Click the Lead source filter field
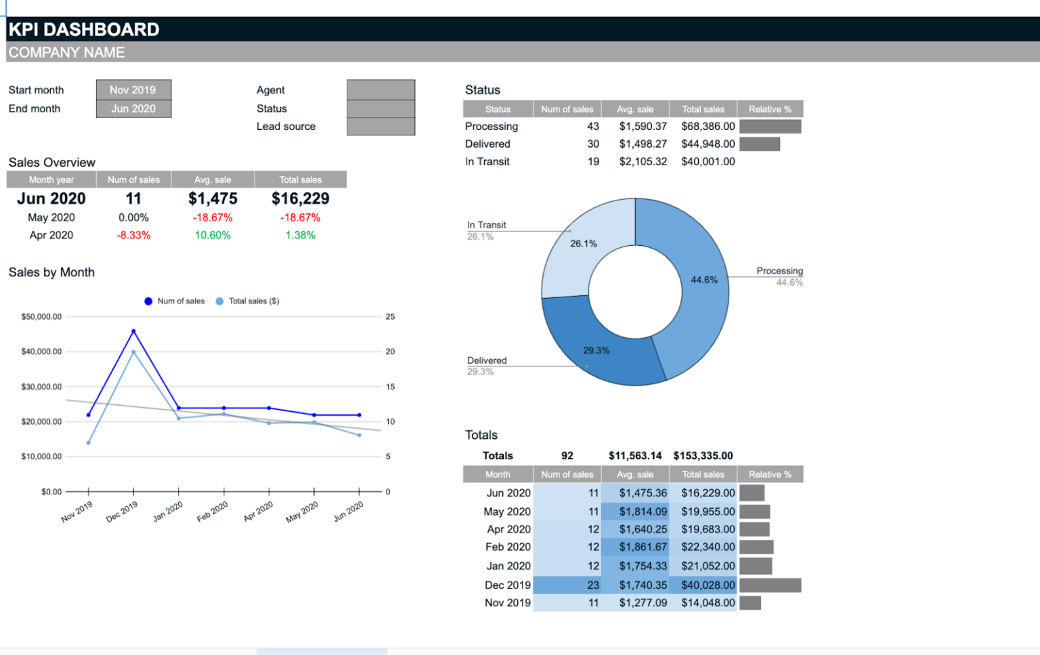The width and height of the screenshot is (1040, 655). click(381, 127)
